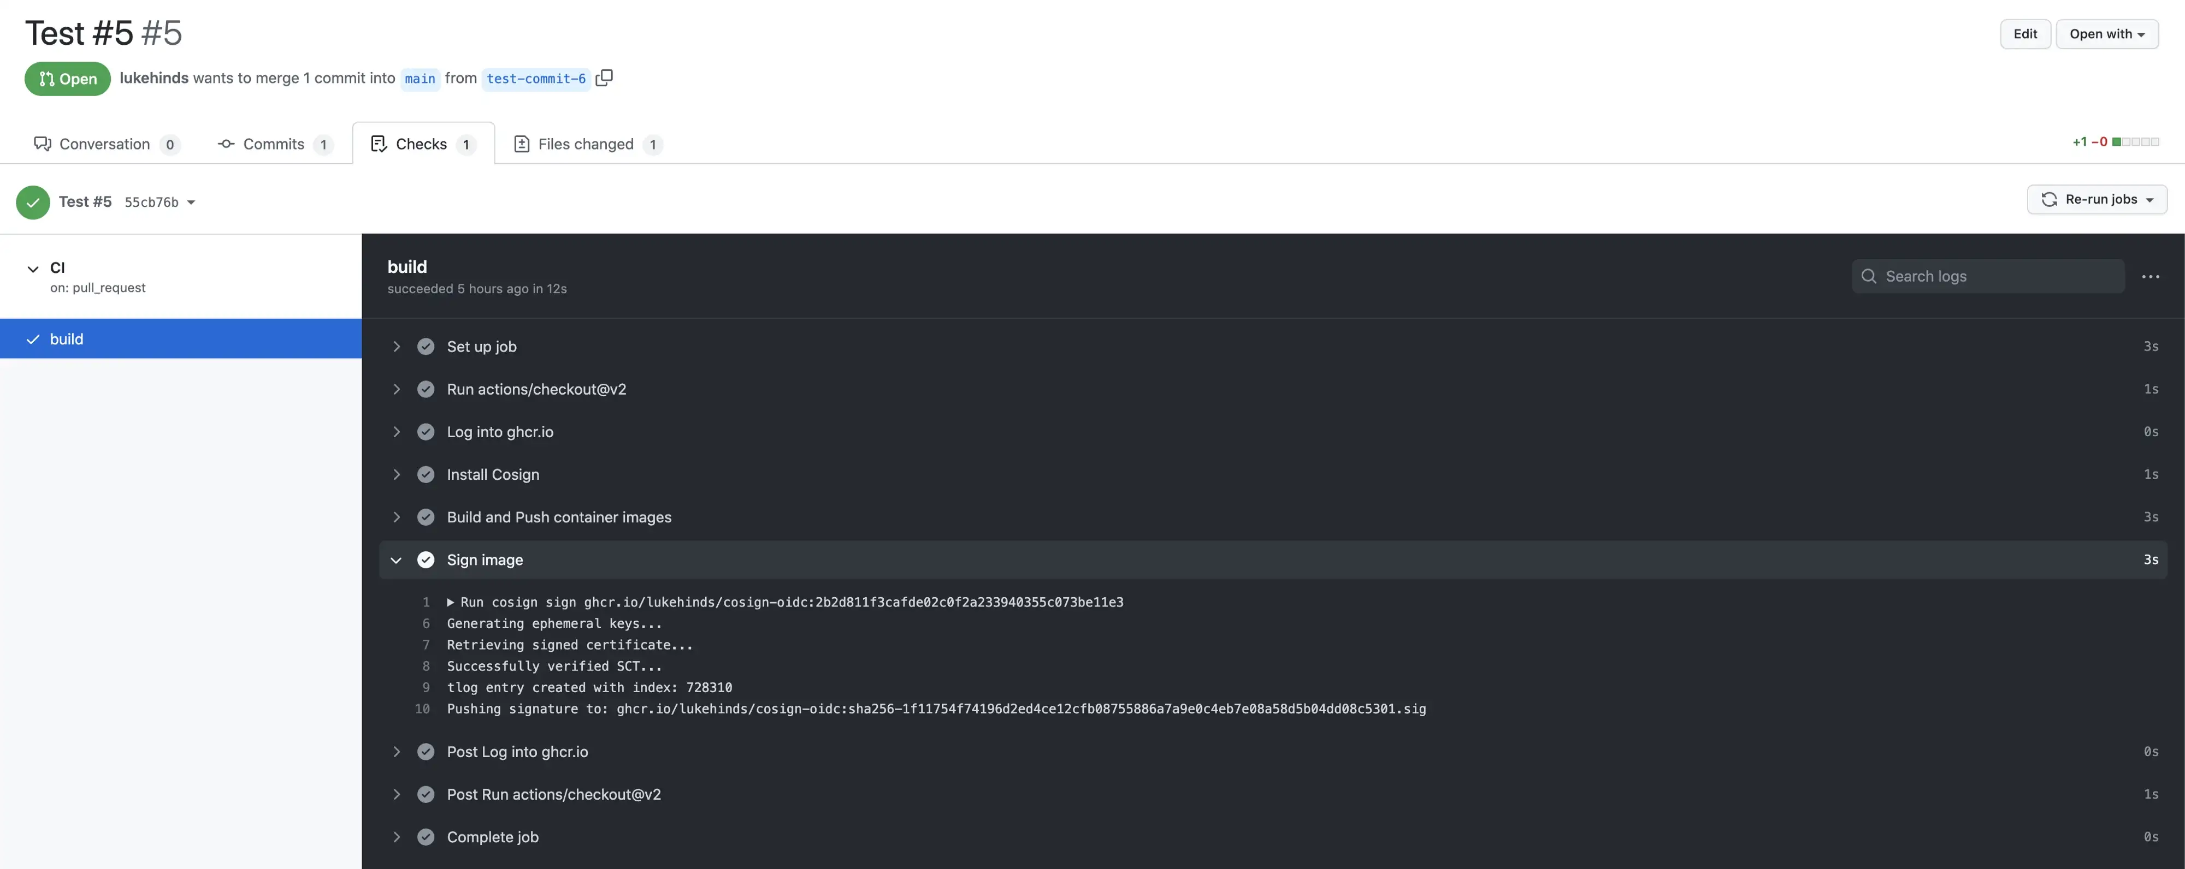
Task: Click the Successfully verified SCT log line
Action: [554, 666]
